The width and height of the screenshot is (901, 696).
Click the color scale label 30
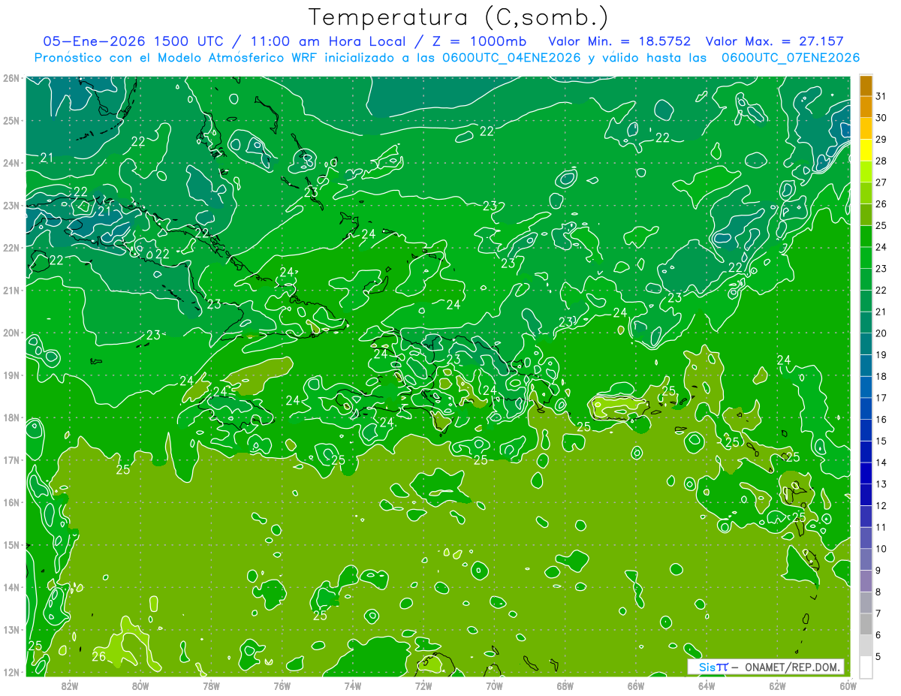[881, 118]
